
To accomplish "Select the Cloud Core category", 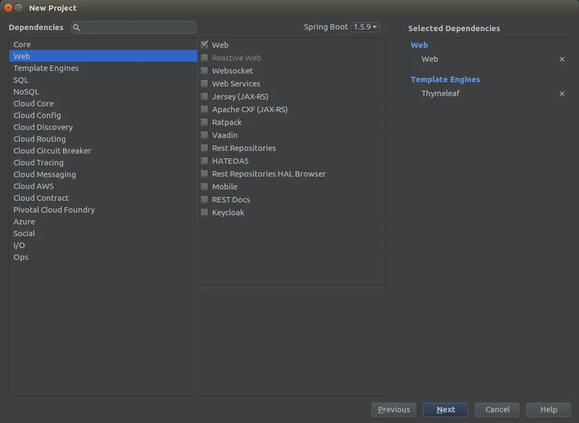I will pos(103,104).
